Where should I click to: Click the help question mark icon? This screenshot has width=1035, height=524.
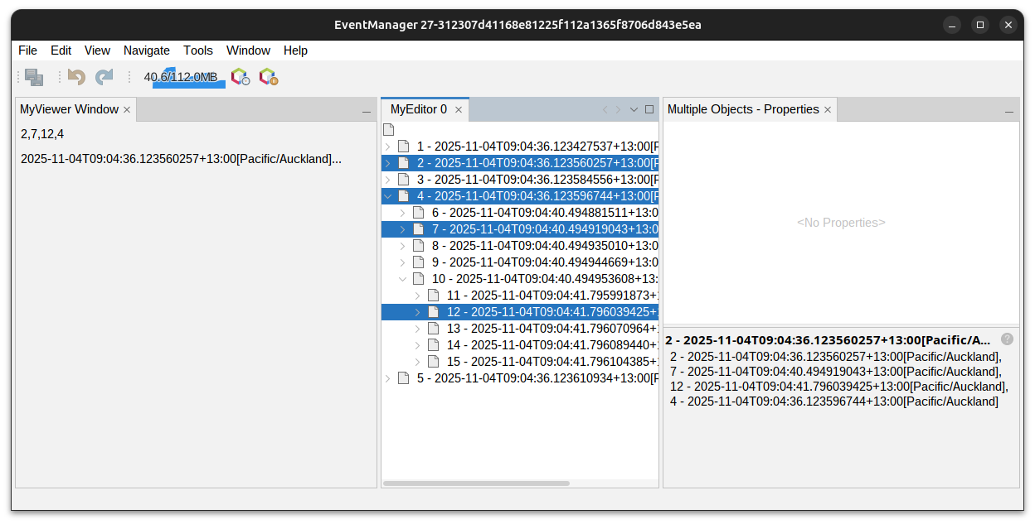click(x=1007, y=339)
